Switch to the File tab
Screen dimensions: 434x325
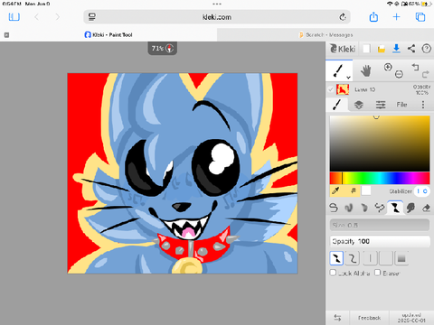coord(401,105)
